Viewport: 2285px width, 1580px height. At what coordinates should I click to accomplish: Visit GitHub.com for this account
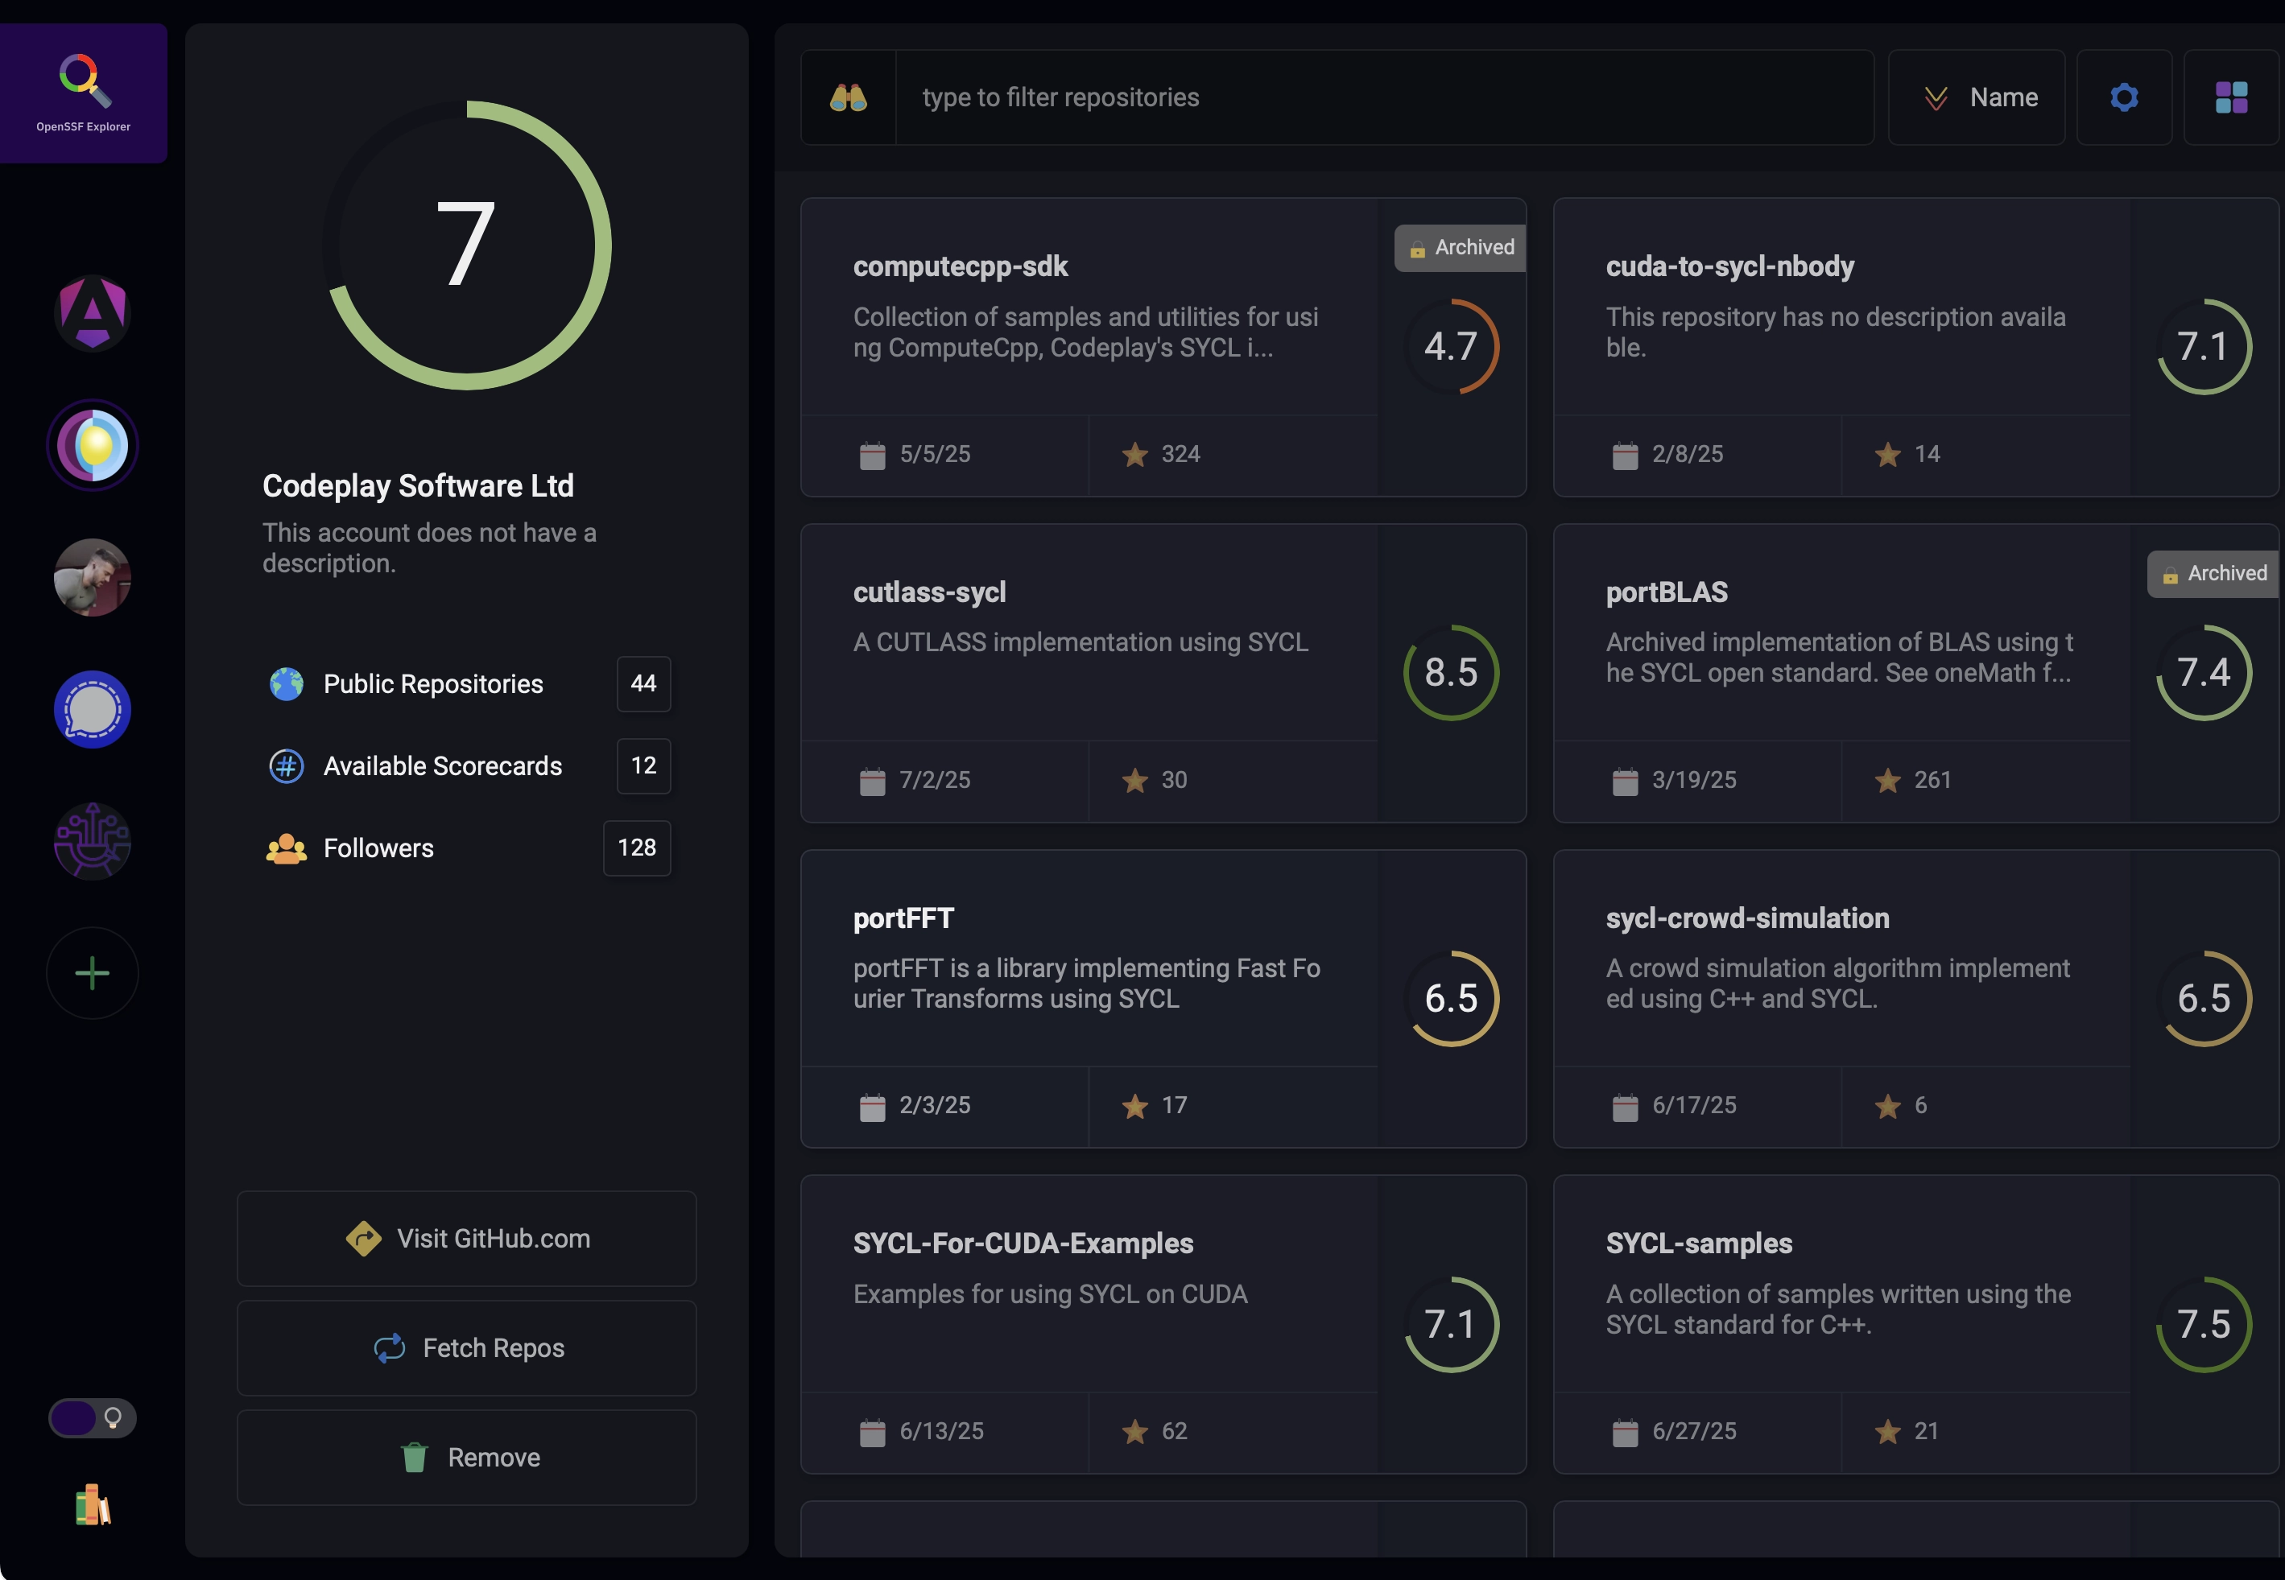coord(466,1239)
